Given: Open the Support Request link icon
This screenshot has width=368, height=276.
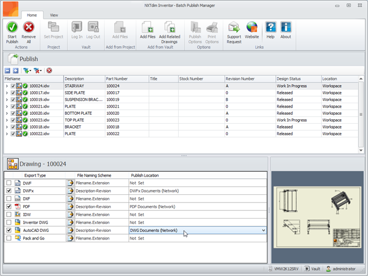Looking at the screenshot, I should pos(234,27).
